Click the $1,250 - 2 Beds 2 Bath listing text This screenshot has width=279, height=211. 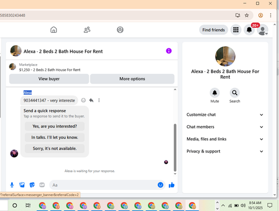click(50, 70)
